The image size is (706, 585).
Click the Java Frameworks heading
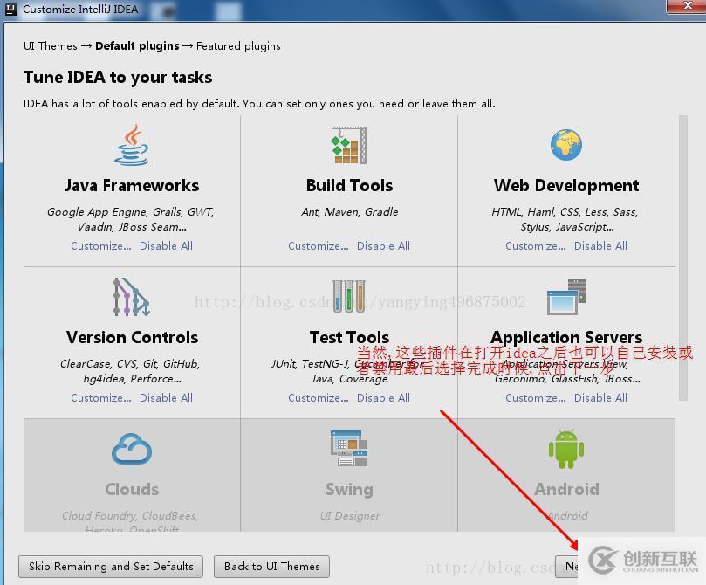click(132, 186)
